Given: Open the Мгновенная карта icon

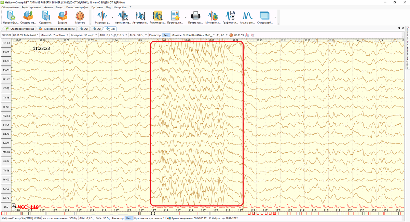Looking at the screenshot, I should pos(214,17).
